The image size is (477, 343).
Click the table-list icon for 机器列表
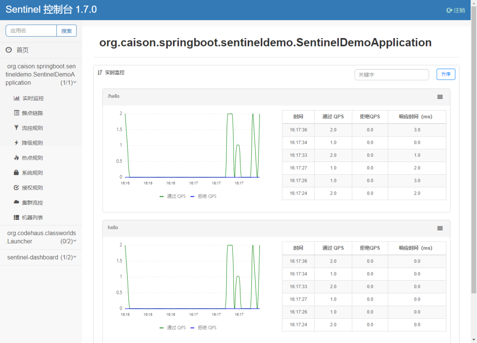coord(17,217)
